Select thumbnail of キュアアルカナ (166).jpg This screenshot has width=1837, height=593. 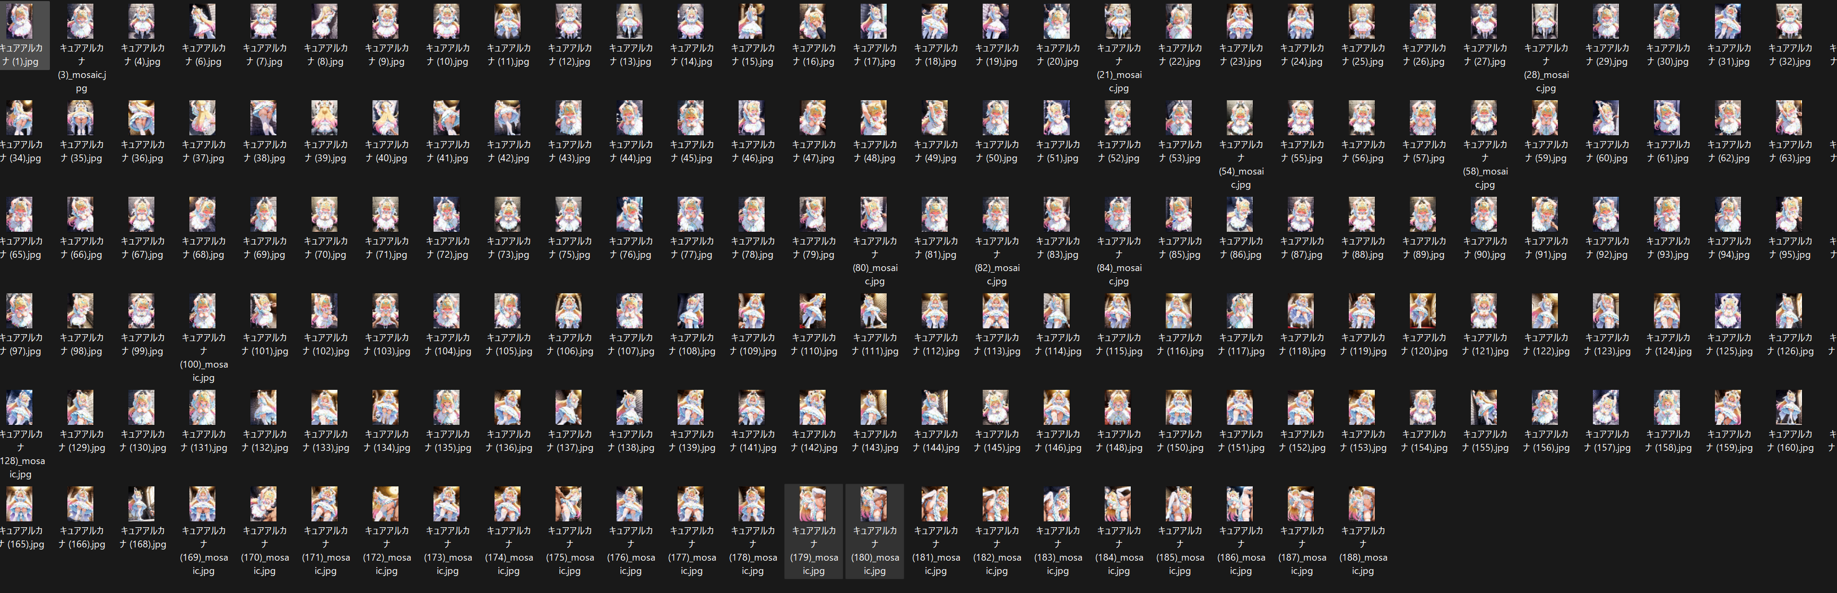81,504
